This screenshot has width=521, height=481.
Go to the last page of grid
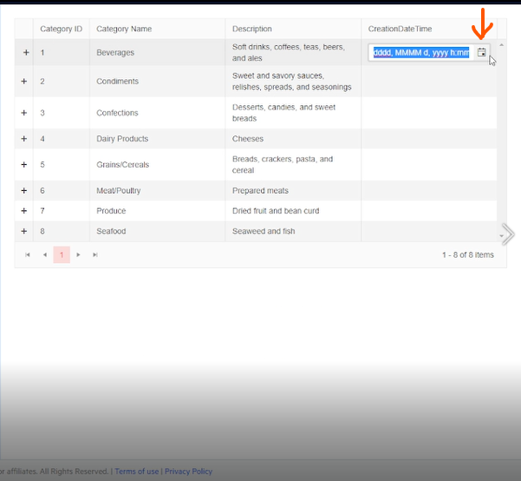pos(95,254)
